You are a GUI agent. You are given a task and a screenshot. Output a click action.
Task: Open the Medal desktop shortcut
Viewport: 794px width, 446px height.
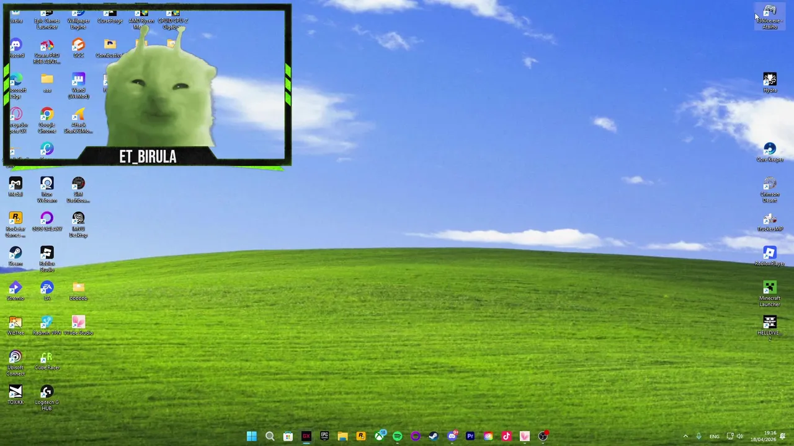[16, 187]
